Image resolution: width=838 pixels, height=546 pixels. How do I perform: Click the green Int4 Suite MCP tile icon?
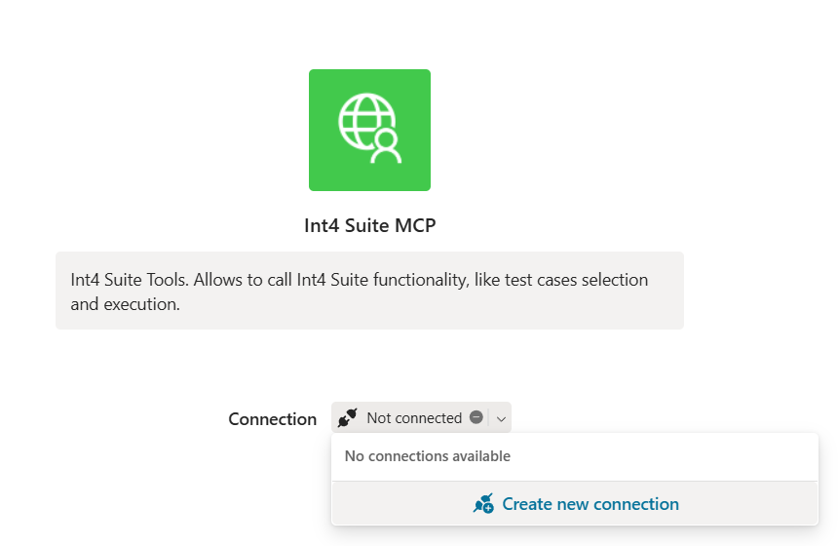pyautogui.click(x=369, y=130)
